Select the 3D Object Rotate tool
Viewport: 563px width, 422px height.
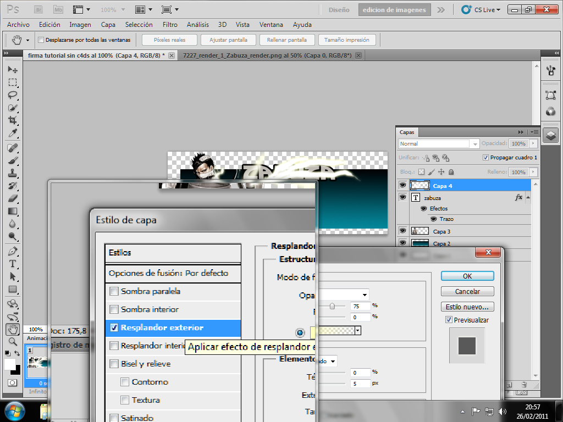coord(13,304)
